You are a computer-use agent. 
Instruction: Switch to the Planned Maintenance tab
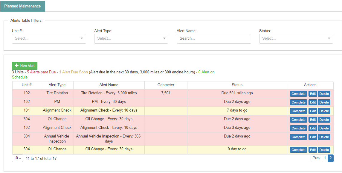click(22, 6)
